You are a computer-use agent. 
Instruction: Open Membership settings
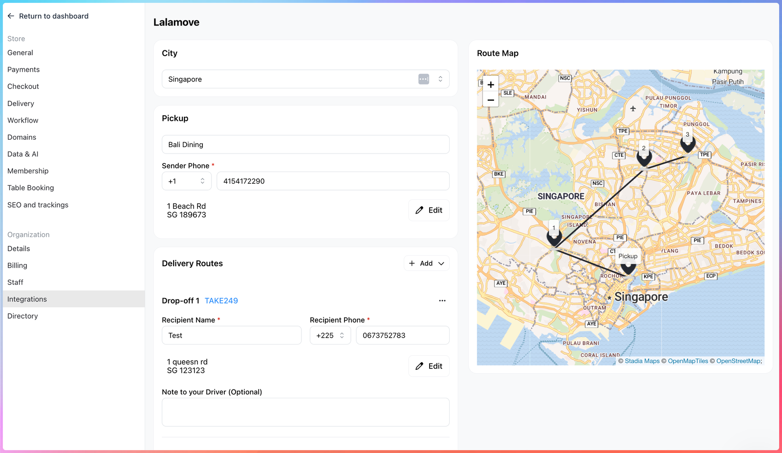coord(28,171)
